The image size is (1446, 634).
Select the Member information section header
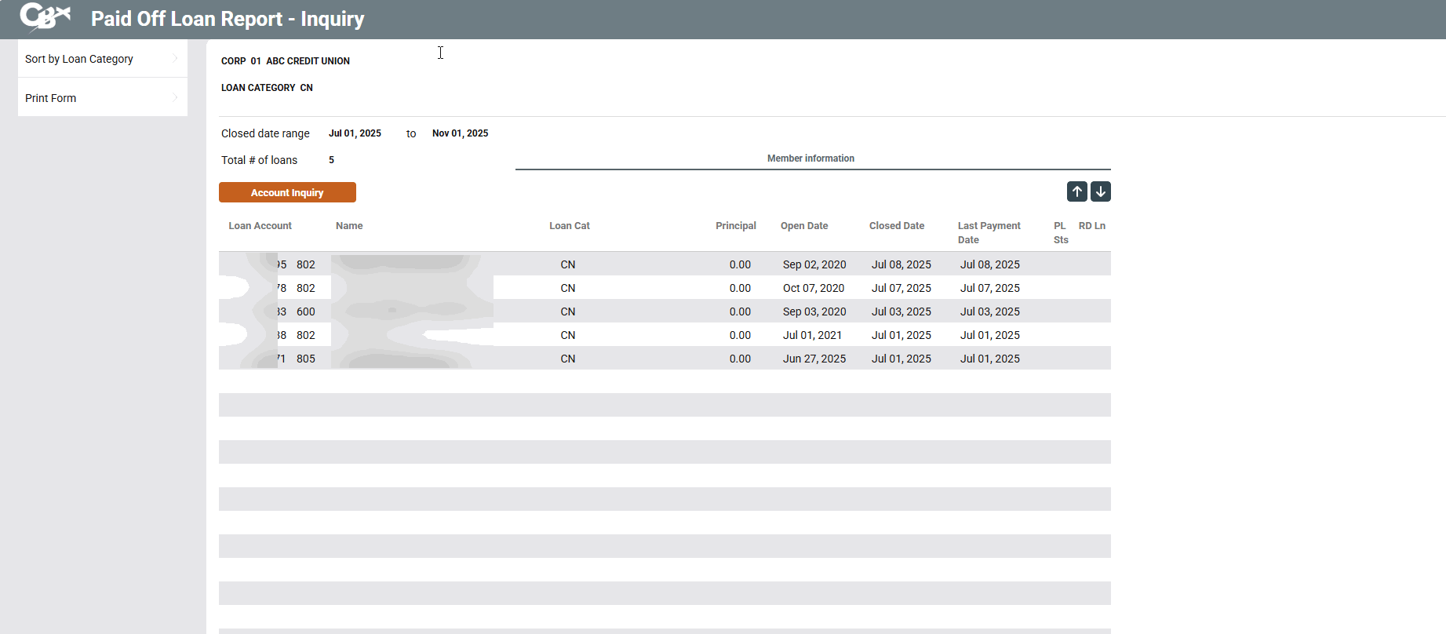click(x=810, y=158)
